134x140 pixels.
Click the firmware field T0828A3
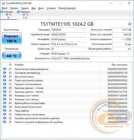(69, 30)
